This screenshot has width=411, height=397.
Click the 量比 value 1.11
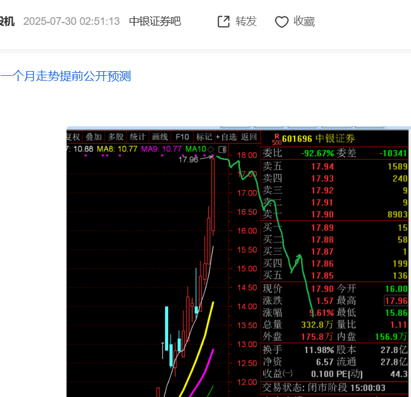tap(399, 325)
